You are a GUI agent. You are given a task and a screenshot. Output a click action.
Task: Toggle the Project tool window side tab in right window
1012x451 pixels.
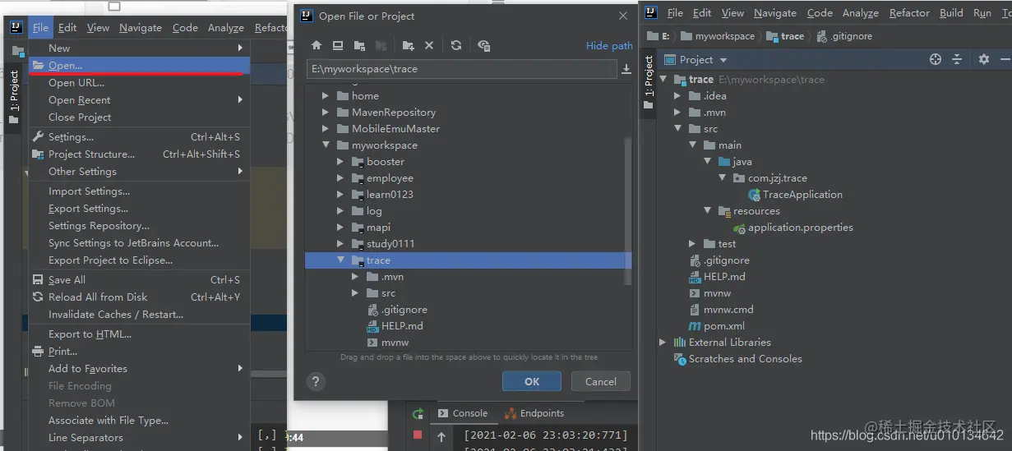coord(649,83)
